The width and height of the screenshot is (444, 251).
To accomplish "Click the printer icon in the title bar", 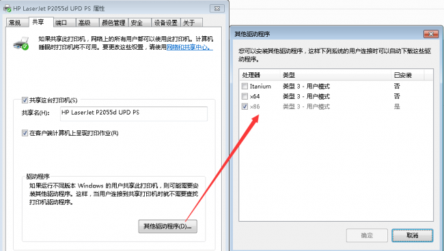I will (x=7, y=8).
